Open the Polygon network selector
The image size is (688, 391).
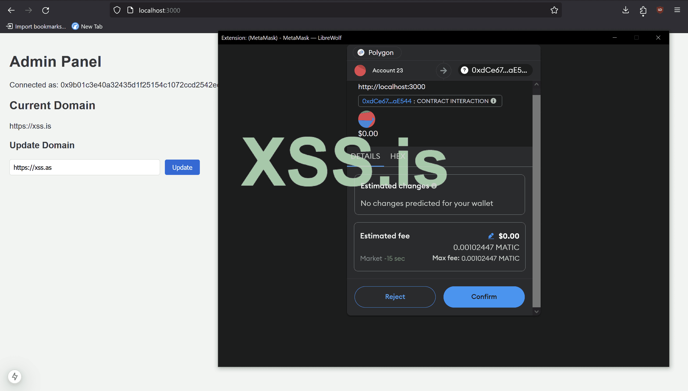(377, 52)
